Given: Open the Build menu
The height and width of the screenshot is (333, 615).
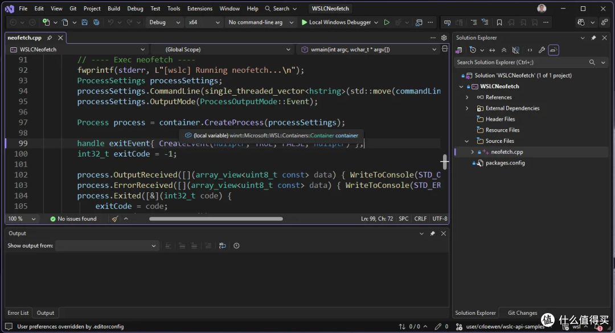Looking at the screenshot, I should 114,8.
